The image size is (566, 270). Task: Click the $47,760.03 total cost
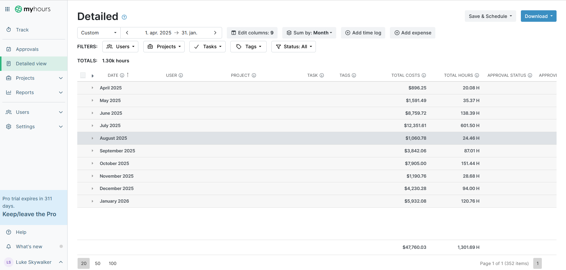click(414, 247)
